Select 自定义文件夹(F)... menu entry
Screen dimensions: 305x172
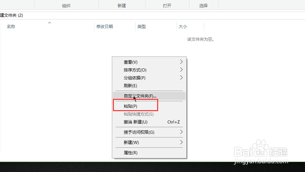[x=149, y=96]
